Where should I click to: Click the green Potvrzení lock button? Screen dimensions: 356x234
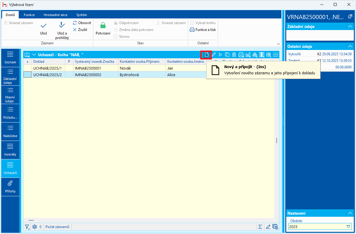[x=103, y=29]
